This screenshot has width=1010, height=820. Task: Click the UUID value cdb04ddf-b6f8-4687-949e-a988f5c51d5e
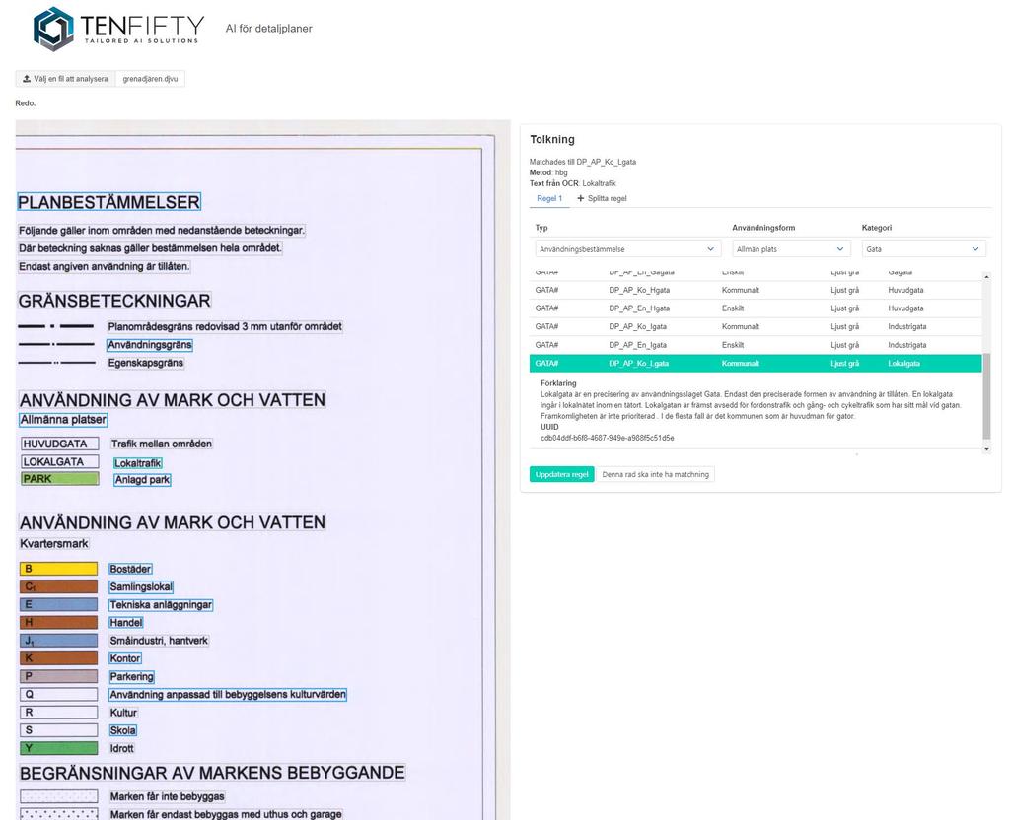pos(607,438)
